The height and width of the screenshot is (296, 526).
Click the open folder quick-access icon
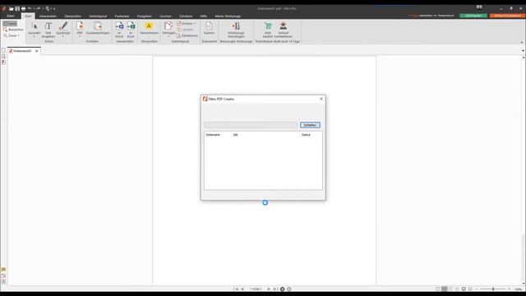pos(11,9)
